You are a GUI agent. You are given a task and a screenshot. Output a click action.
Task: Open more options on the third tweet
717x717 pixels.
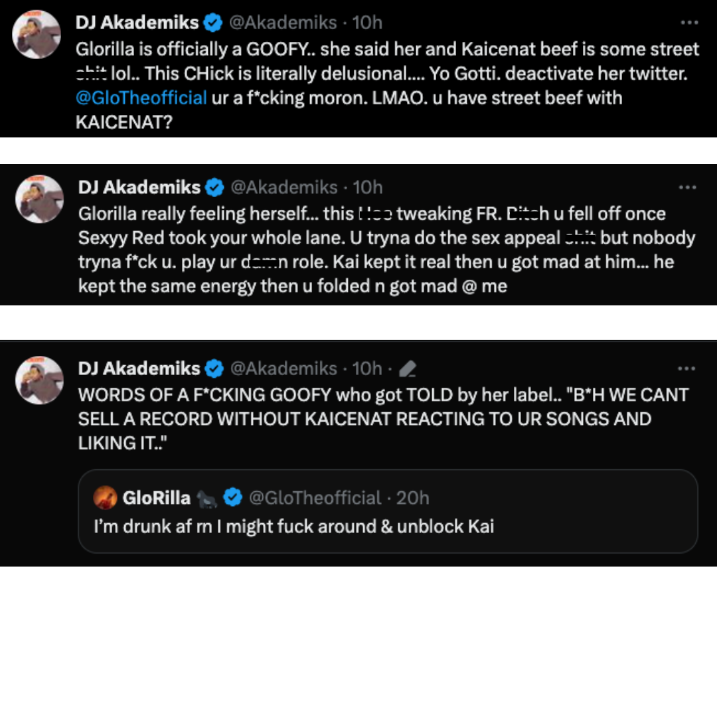point(686,368)
